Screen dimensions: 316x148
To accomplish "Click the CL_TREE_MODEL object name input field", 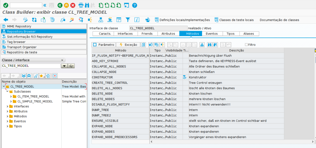I will point(31,66).
